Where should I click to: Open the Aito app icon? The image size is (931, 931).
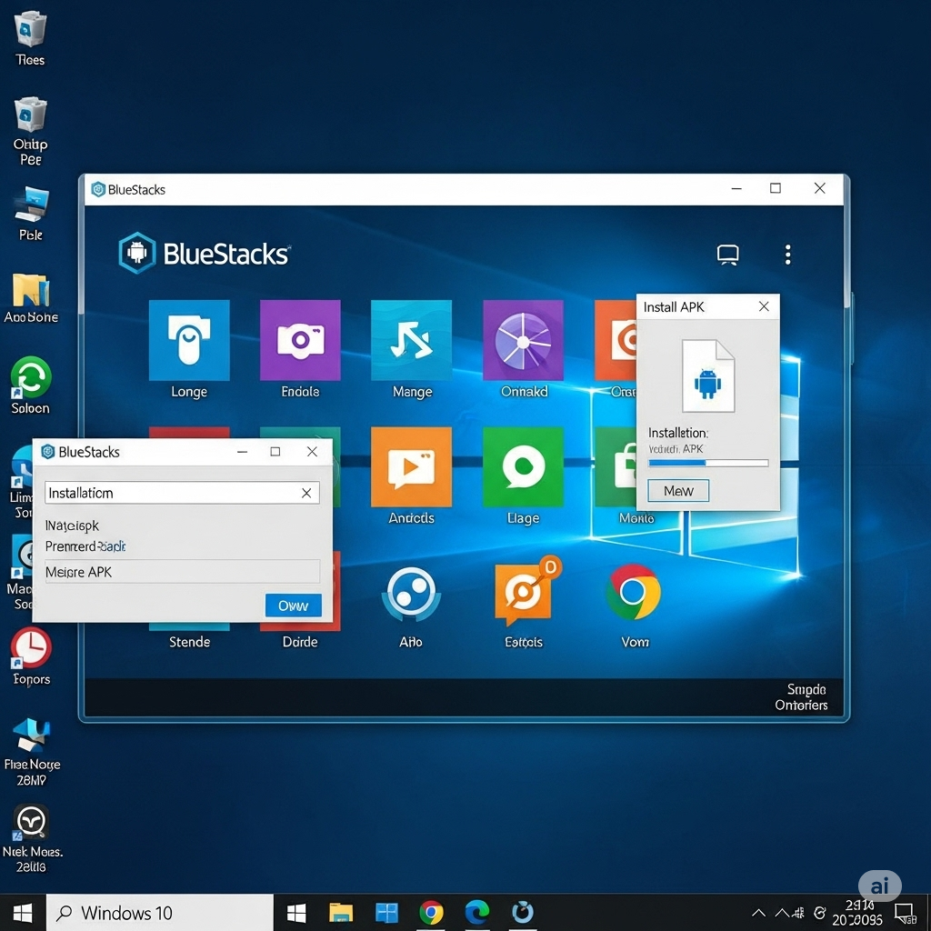coord(411,594)
